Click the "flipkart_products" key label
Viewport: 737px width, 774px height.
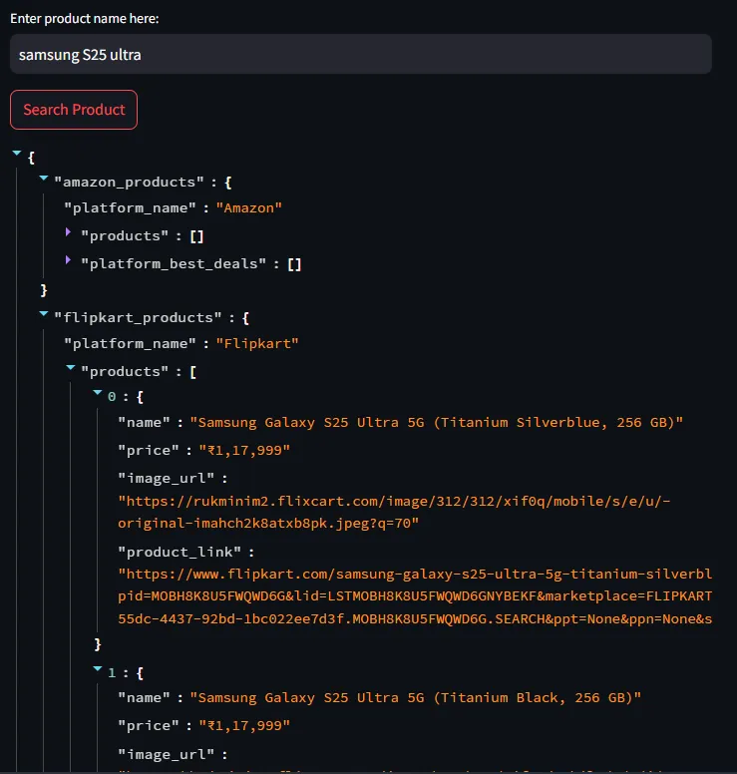click(139, 318)
